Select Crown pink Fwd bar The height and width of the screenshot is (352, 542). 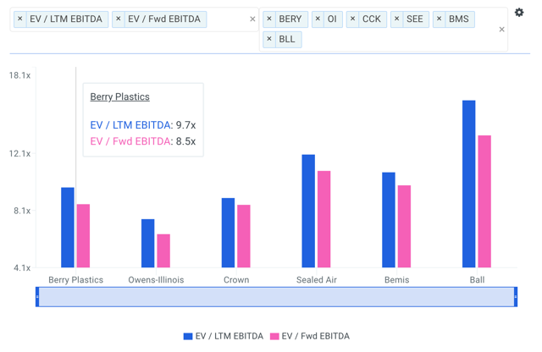244,236
